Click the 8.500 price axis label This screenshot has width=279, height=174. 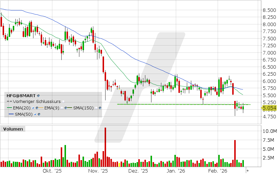[x=269, y=10]
